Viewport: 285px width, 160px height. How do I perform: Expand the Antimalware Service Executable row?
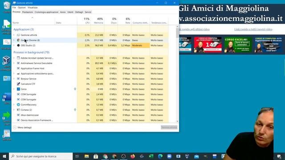(14, 63)
